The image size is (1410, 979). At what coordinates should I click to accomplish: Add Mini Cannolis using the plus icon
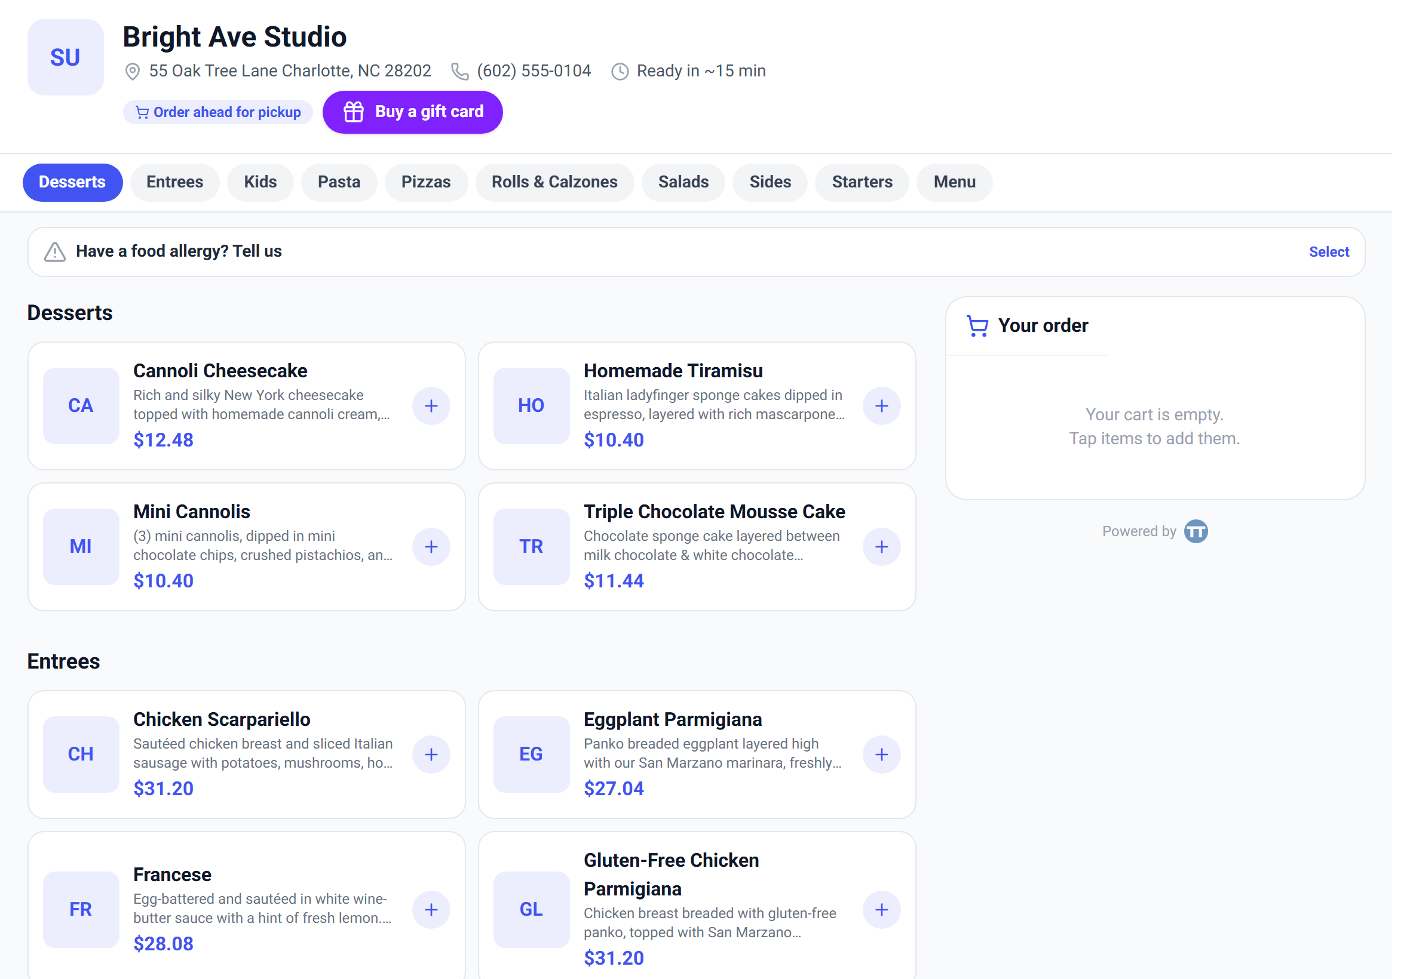tap(431, 546)
